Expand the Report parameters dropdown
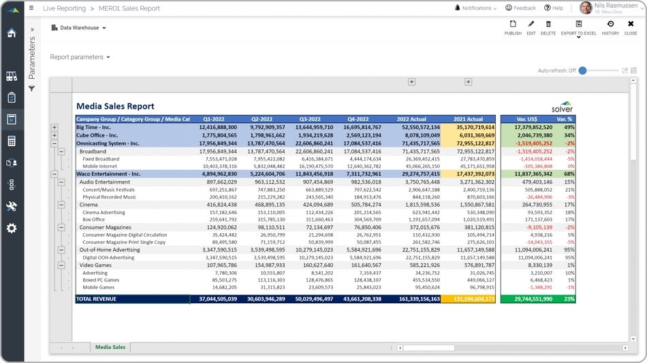This screenshot has width=647, height=363. 80,57
